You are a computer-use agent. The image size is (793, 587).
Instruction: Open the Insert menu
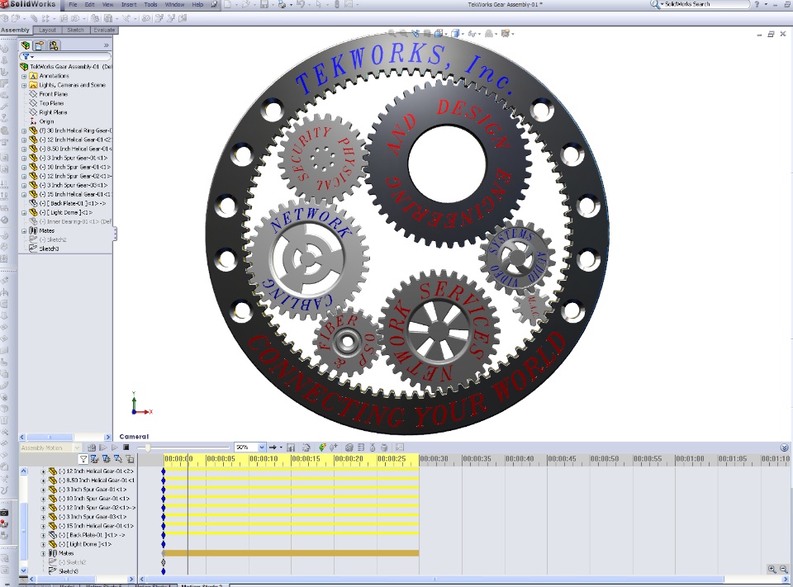[129, 5]
